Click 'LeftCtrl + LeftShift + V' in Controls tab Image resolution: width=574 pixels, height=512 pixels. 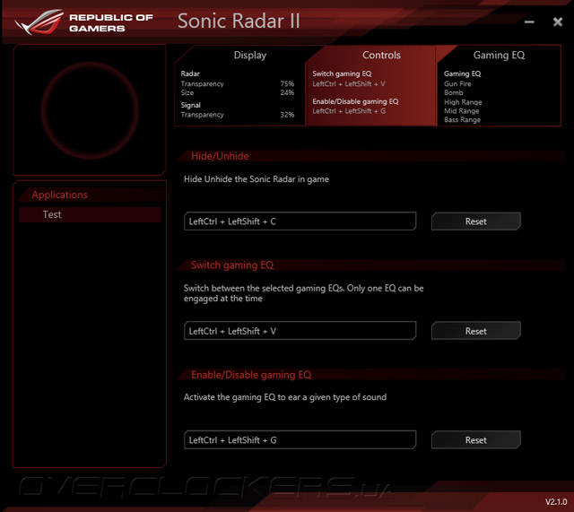click(349, 83)
